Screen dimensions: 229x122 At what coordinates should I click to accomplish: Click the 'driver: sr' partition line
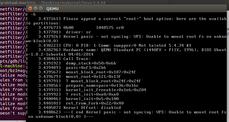(x=76, y=32)
